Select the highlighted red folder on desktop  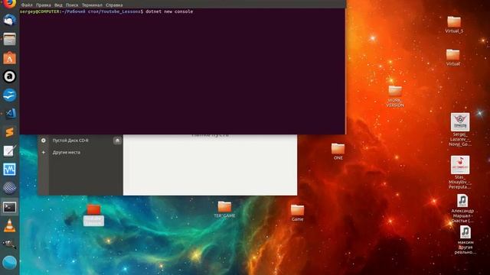coord(93,215)
